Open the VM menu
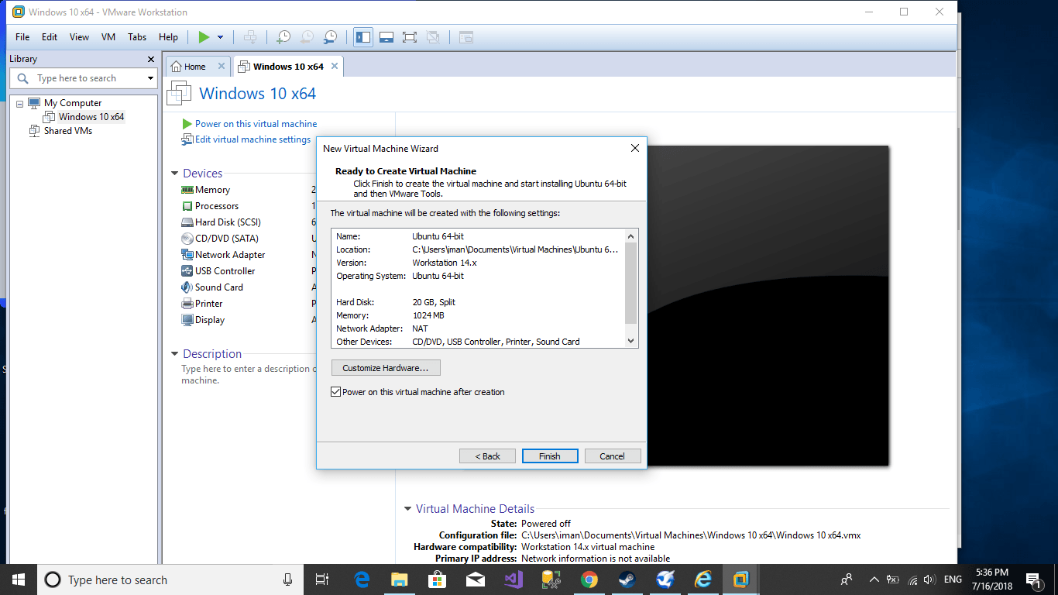The image size is (1058, 595). coord(108,37)
